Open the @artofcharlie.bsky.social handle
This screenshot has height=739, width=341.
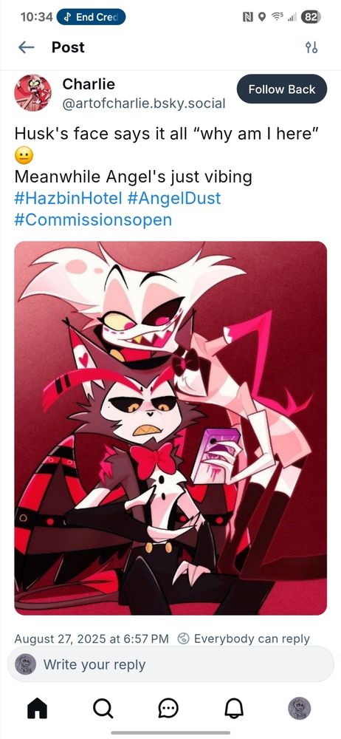144,103
